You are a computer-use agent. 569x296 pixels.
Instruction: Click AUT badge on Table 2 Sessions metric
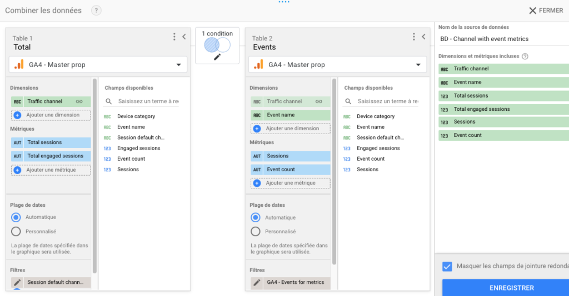[x=257, y=156]
